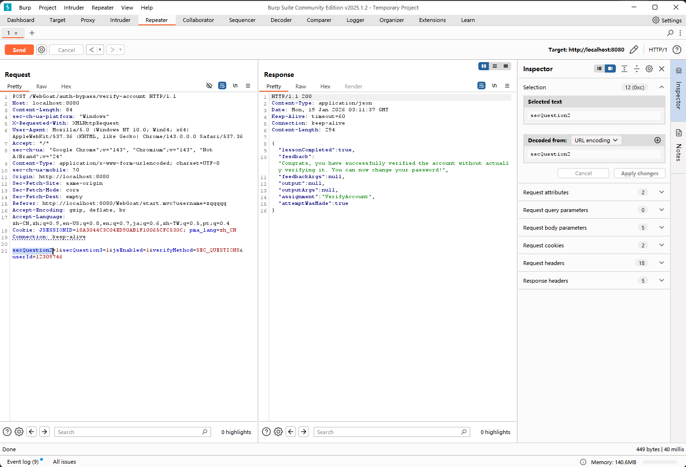Open the Repeater settings gear beside Send
The image size is (686, 467).
42,50
